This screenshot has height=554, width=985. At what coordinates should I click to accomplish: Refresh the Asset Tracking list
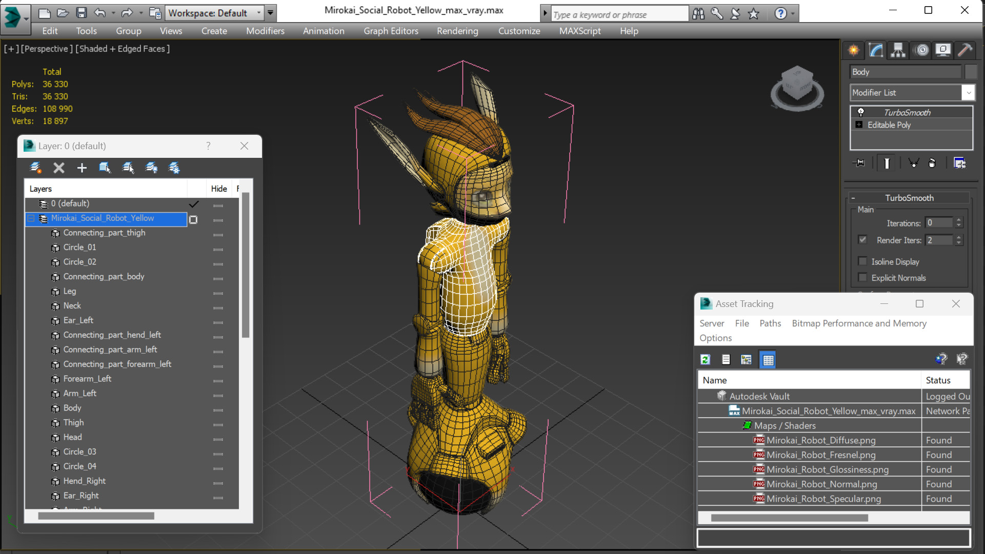point(706,360)
